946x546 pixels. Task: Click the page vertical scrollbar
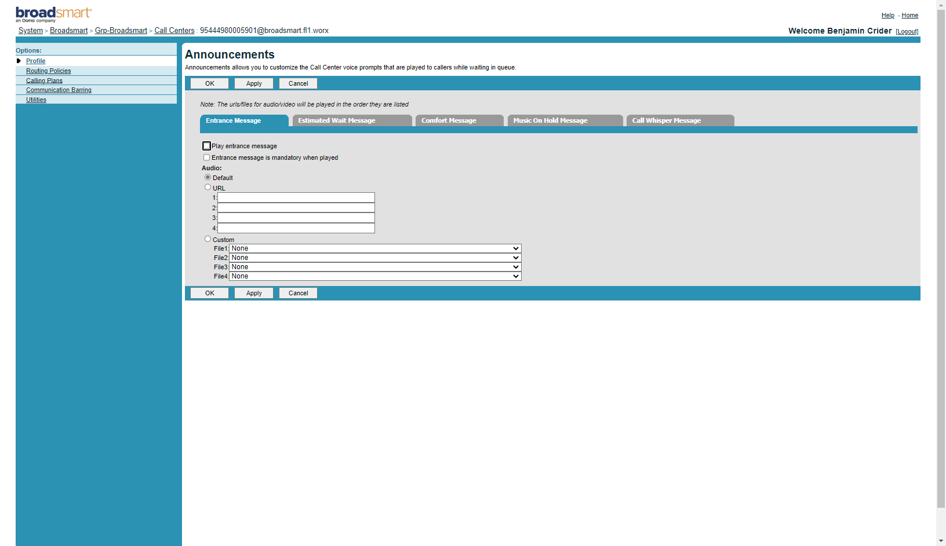click(x=941, y=258)
